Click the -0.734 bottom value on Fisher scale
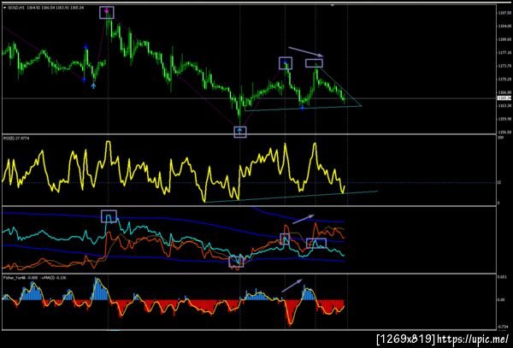 [x=503, y=326]
